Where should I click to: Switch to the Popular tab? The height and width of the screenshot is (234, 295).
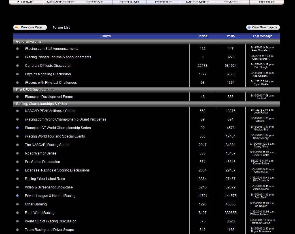coord(129,2)
